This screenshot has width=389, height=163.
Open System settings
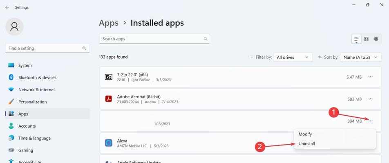pos(47,65)
